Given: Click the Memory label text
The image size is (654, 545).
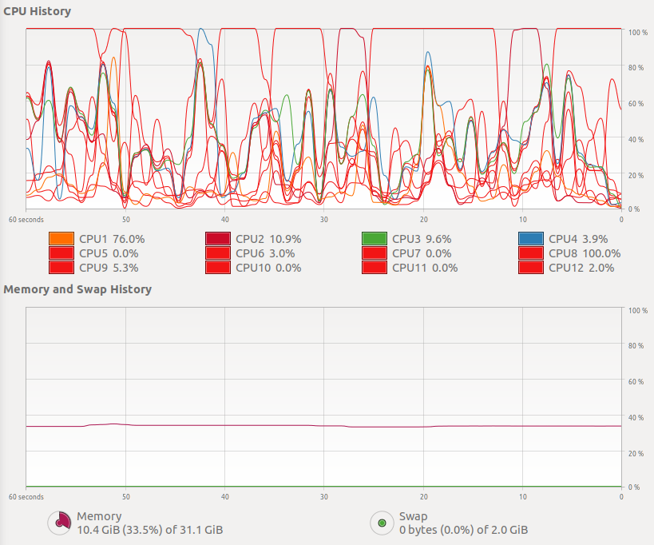Looking at the screenshot, I should point(99,516).
